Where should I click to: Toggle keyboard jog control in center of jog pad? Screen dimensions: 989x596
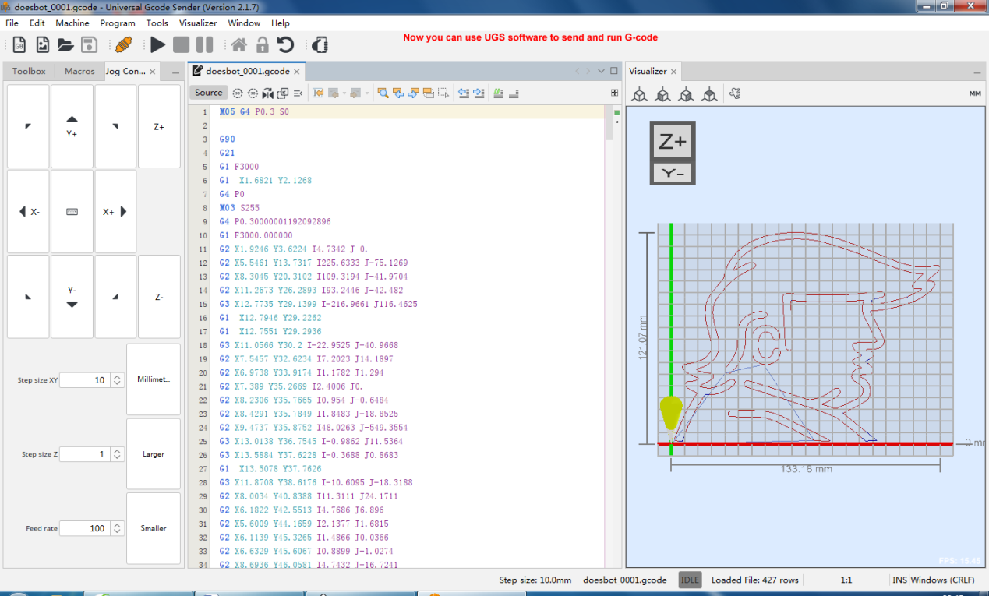click(x=72, y=211)
